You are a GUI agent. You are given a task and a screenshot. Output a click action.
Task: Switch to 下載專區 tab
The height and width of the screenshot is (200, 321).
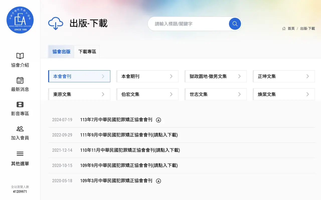(87, 52)
